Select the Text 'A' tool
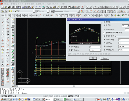The width and height of the screenshot is (129, 101). tap(2, 65)
